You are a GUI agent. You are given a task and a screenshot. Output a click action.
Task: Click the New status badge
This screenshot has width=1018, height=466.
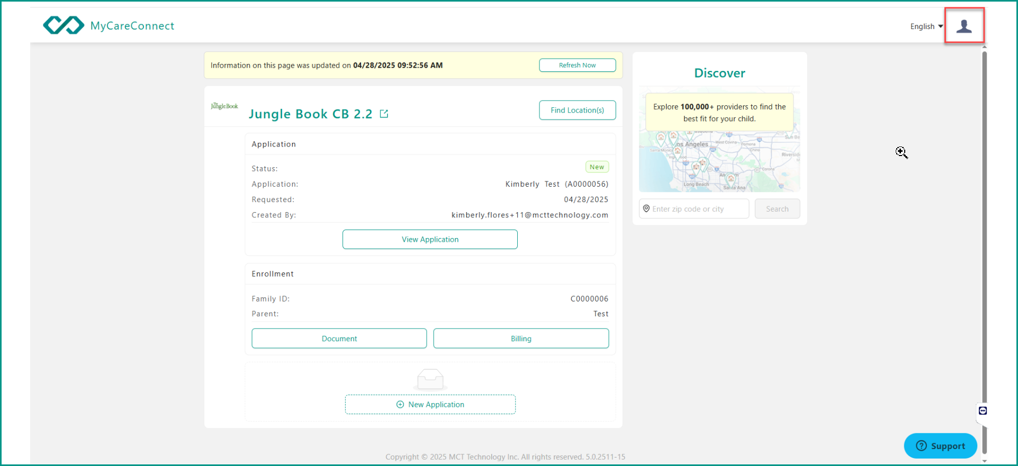597,167
